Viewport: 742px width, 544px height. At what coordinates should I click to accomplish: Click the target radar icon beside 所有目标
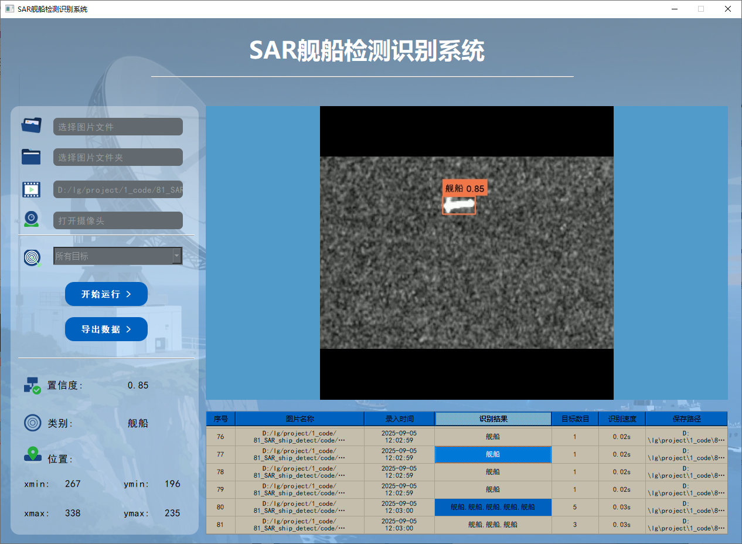(32, 257)
